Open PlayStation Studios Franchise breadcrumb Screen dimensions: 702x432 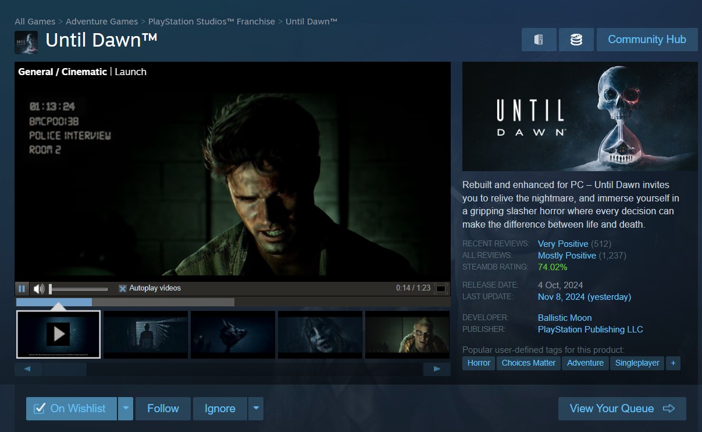click(x=212, y=22)
